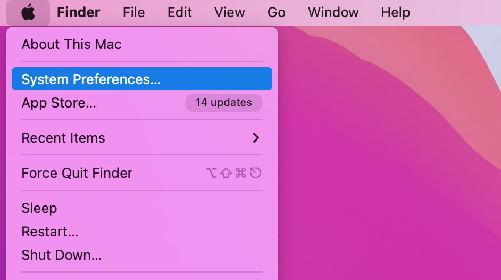
Task: Open the File menu
Action: (133, 12)
